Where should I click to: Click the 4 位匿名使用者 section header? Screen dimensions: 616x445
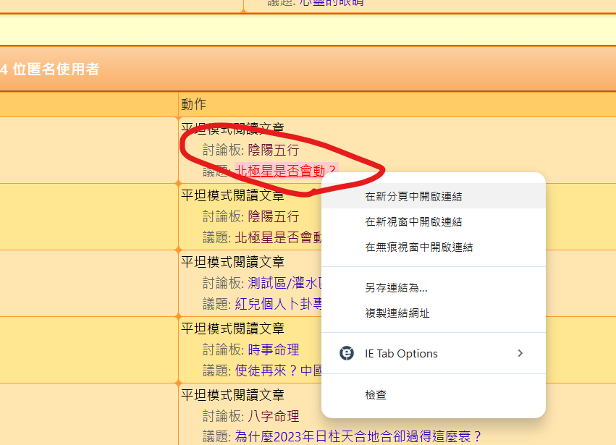point(50,69)
